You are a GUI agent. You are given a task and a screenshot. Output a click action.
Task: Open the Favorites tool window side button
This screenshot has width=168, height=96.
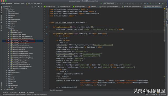1,86
